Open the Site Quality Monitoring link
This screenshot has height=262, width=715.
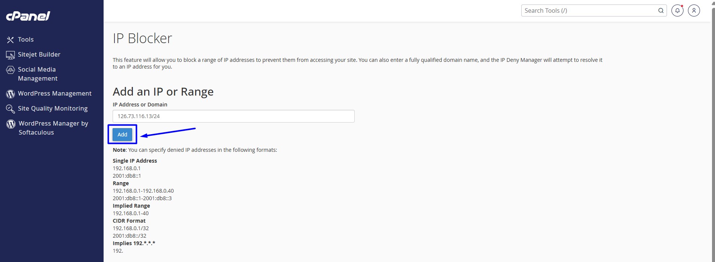coord(53,108)
